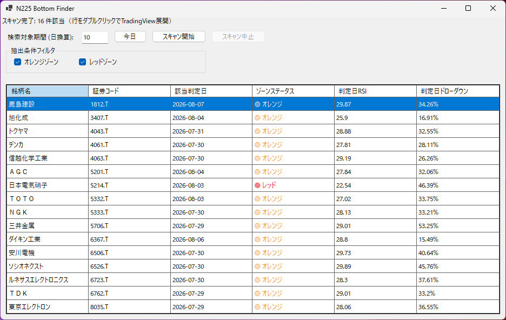Select the ＴＯＴＯ row

[253, 199]
